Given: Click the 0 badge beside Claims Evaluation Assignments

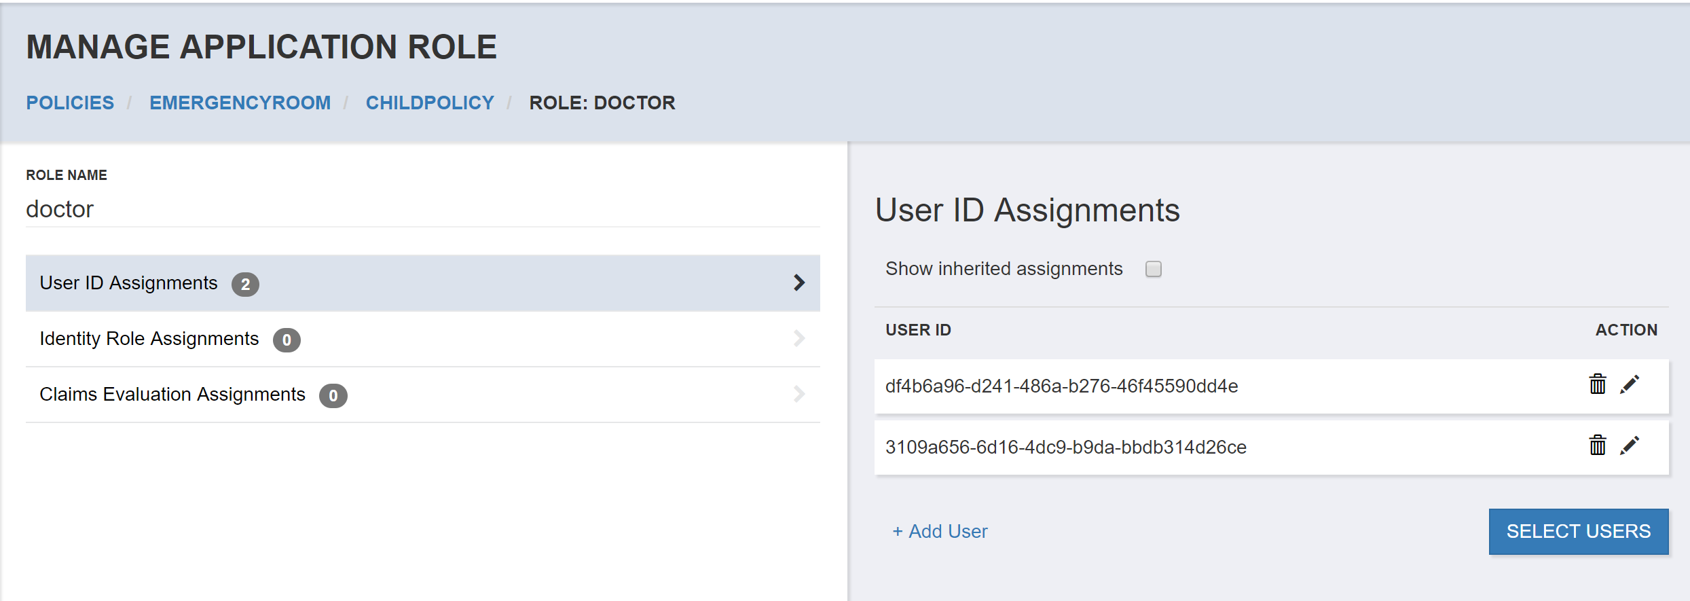Looking at the screenshot, I should pyautogui.click(x=333, y=396).
